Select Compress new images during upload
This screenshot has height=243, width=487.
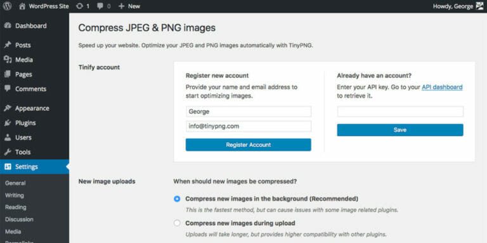coord(177,223)
